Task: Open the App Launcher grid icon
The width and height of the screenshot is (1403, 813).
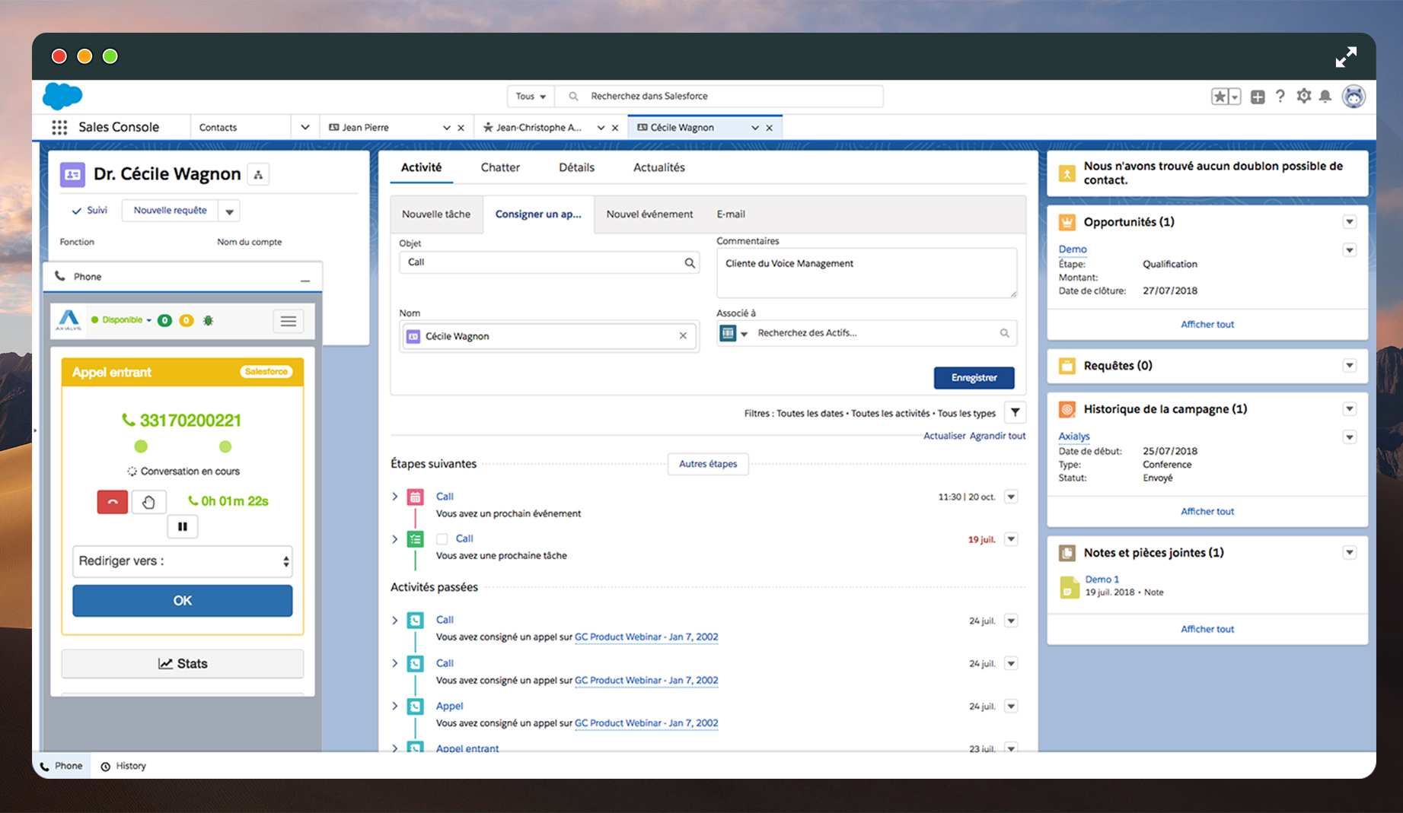Action: pos(59,127)
